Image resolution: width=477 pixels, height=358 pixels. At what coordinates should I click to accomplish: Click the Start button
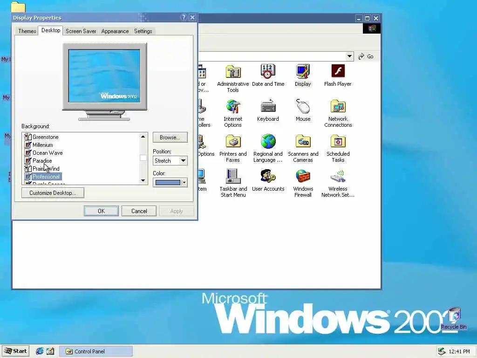[x=15, y=351]
